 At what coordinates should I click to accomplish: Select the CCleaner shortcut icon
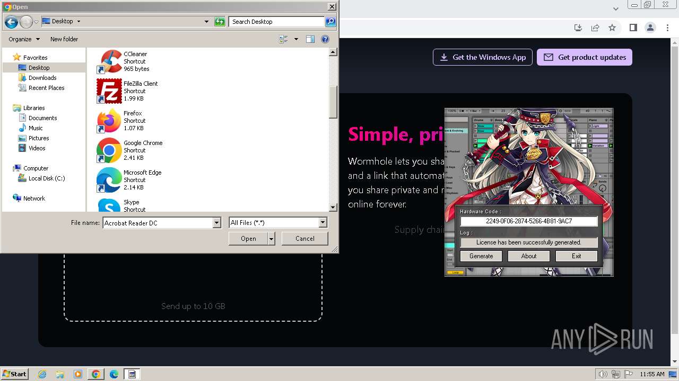pyautogui.click(x=109, y=61)
